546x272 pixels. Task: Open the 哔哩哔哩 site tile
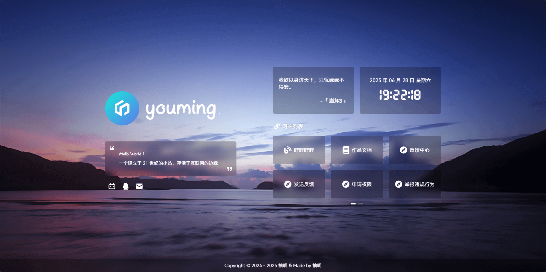pos(299,150)
